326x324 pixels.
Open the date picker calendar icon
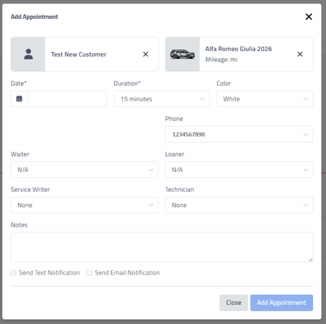click(x=19, y=99)
